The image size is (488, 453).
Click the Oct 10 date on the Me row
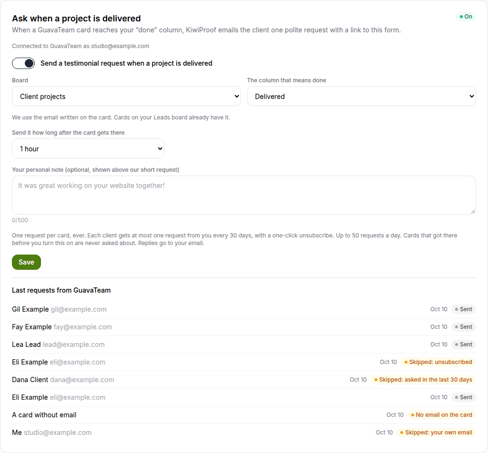coord(385,433)
